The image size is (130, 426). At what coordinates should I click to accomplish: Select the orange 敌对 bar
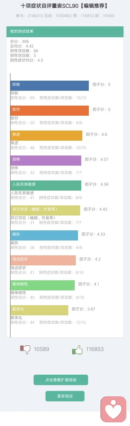(50, 111)
